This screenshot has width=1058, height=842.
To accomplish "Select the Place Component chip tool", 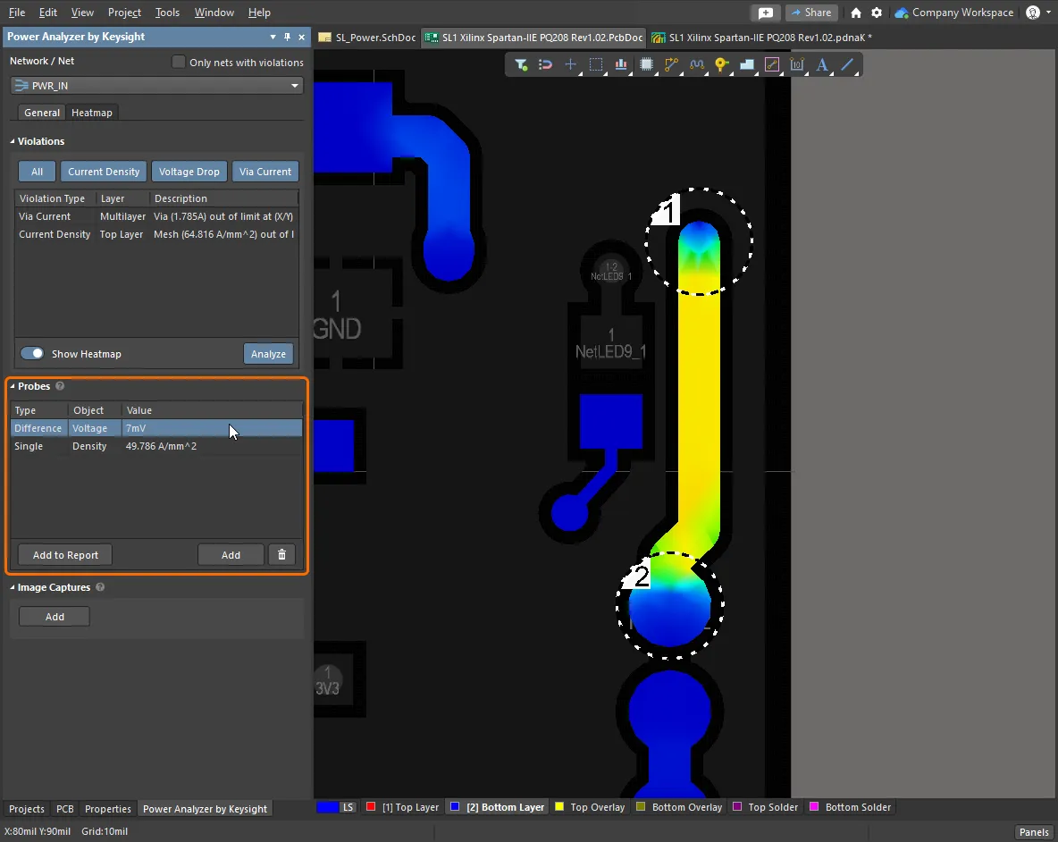I will [x=646, y=64].
